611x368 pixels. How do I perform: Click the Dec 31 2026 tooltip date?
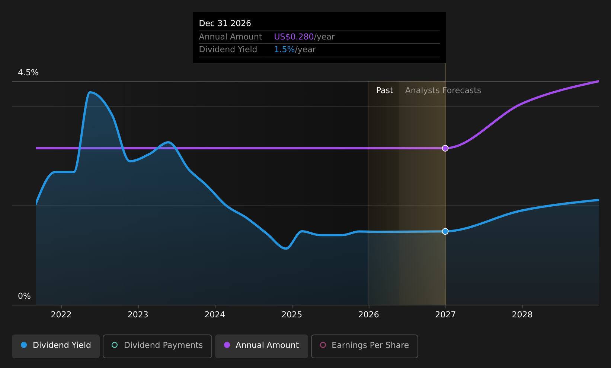pos(225,23)
